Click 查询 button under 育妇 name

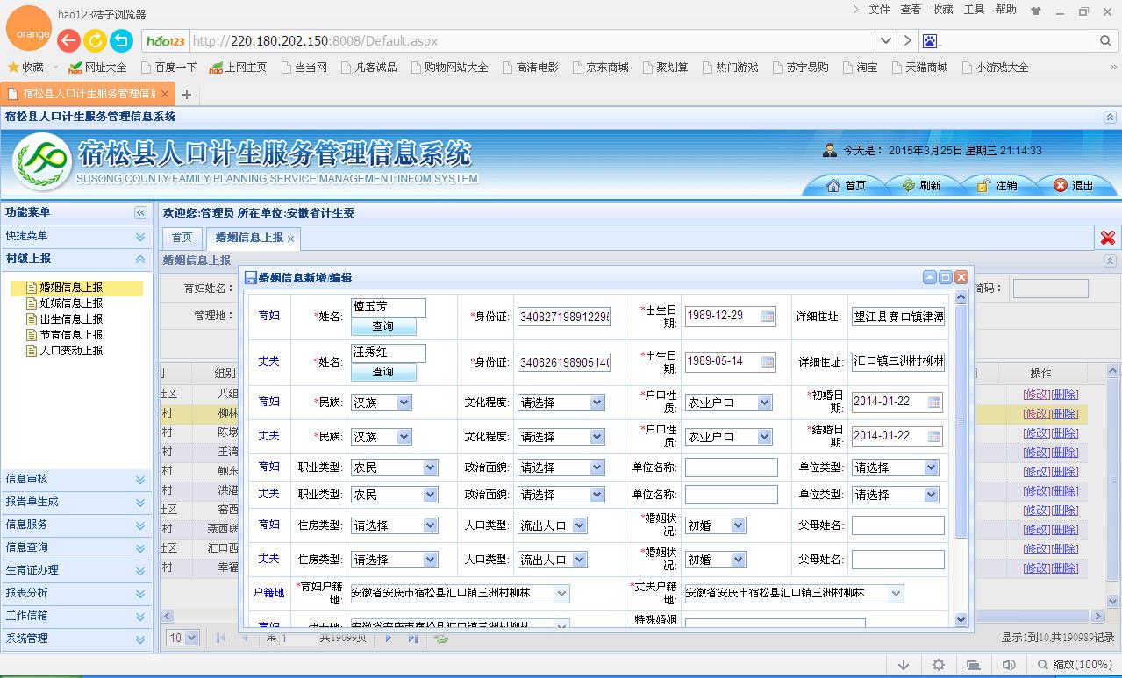tap(383, 326)
